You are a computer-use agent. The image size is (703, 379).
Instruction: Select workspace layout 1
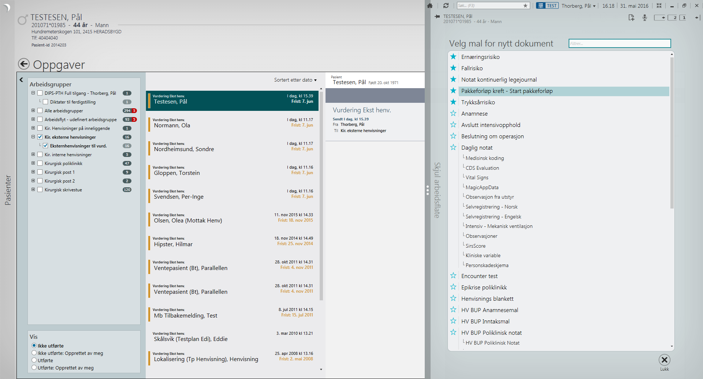click(683, 18)
